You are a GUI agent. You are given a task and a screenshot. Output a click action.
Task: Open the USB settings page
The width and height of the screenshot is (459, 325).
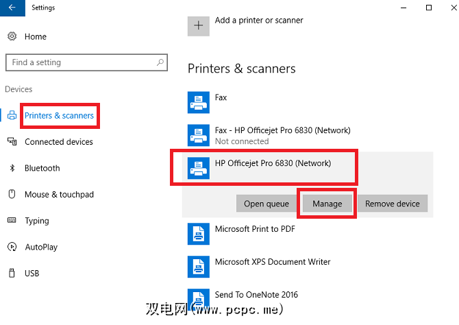coord(32,273)
